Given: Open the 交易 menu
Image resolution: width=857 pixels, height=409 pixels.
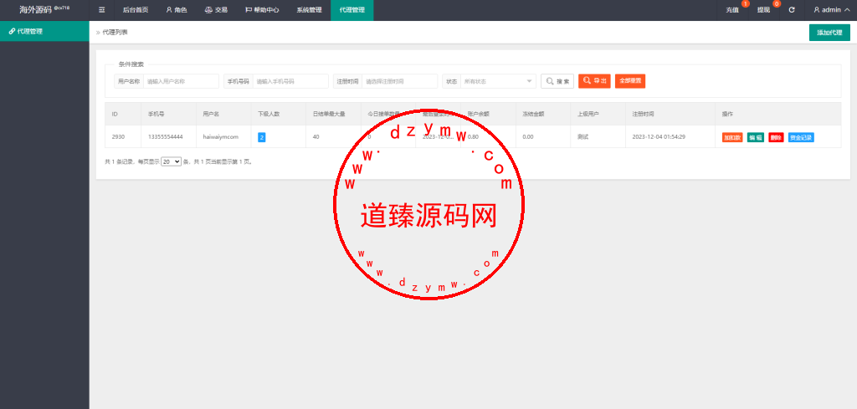Looking at the screenshot, I should click(x=217, y=10).
